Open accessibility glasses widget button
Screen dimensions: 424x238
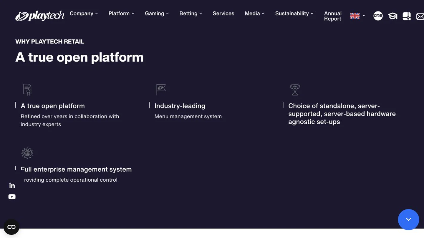pyautogui.click(x=11, y=227)
